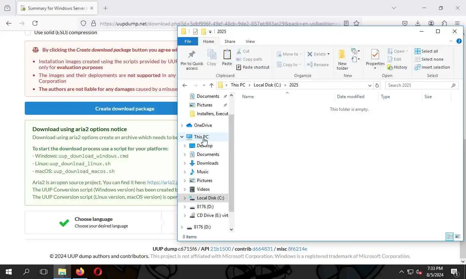Open Firefox downloads panel

(418, 23)
